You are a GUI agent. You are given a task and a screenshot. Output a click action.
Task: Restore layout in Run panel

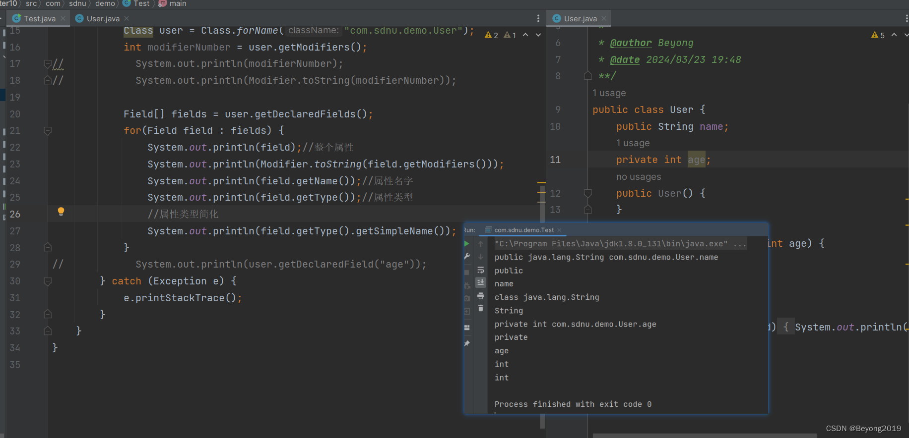click(x=466, y=328)
